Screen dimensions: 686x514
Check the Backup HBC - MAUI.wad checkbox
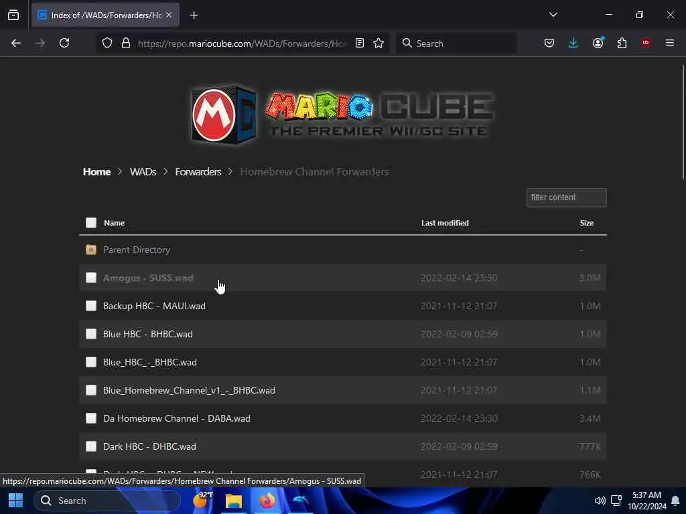91,306
